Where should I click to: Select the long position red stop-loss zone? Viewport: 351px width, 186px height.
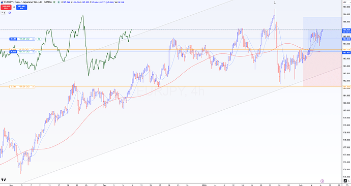(323, 69)
